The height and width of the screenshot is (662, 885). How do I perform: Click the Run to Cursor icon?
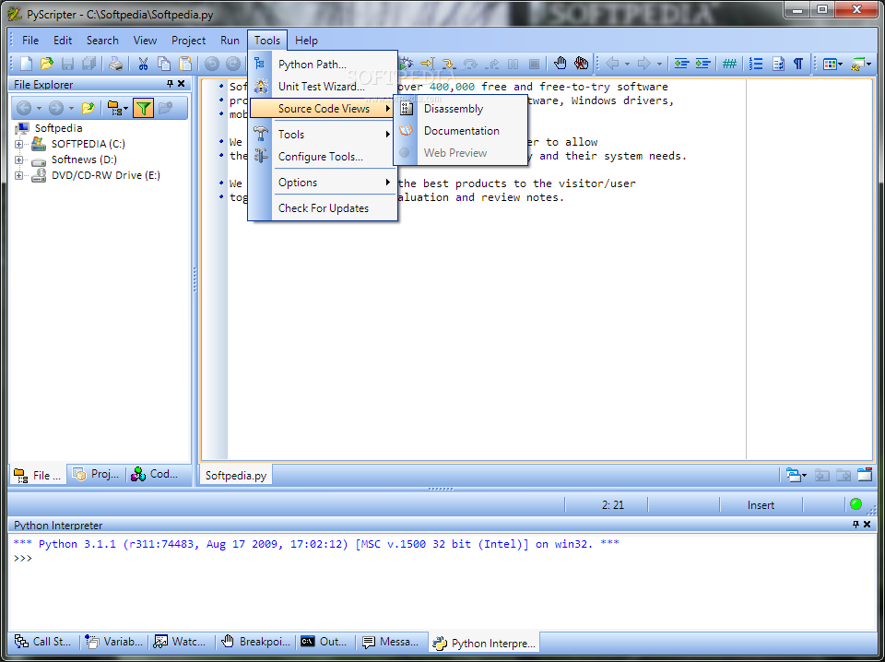click(x=427, y=64)
